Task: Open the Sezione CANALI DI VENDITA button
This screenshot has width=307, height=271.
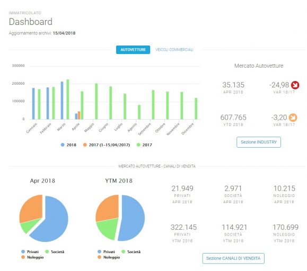Action: click(233, 258)
